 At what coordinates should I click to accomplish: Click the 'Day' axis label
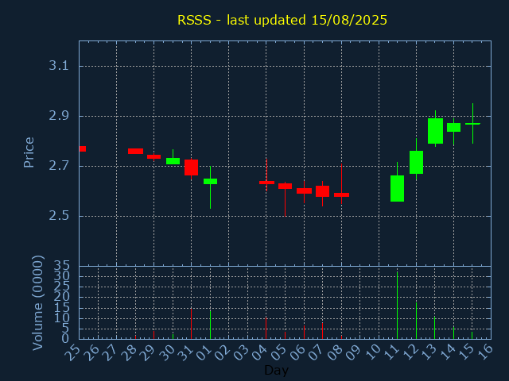(276, 370)
